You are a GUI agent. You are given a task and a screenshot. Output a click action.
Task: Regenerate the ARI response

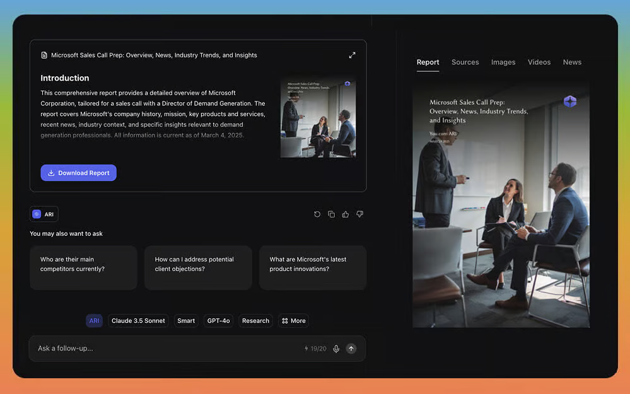click(x=317, y=214)
